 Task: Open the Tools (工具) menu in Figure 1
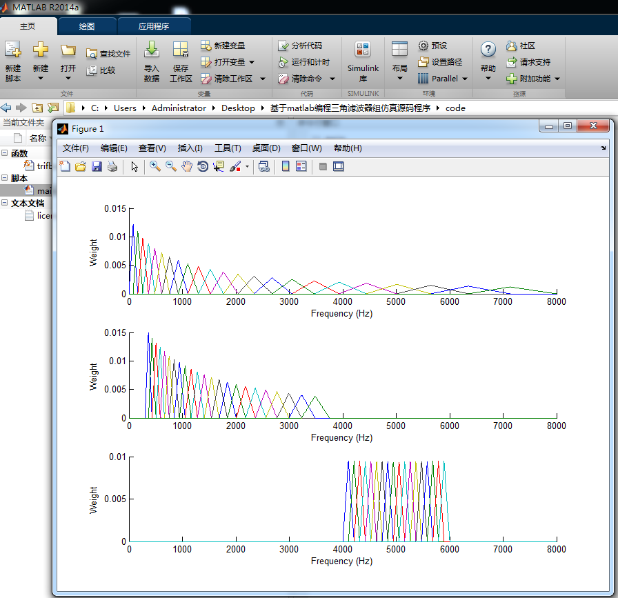(x=228, y=148)
